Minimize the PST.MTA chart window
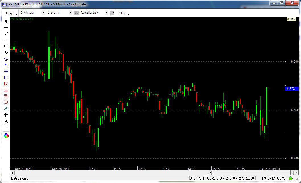301x183 pixels. (274, 3)
